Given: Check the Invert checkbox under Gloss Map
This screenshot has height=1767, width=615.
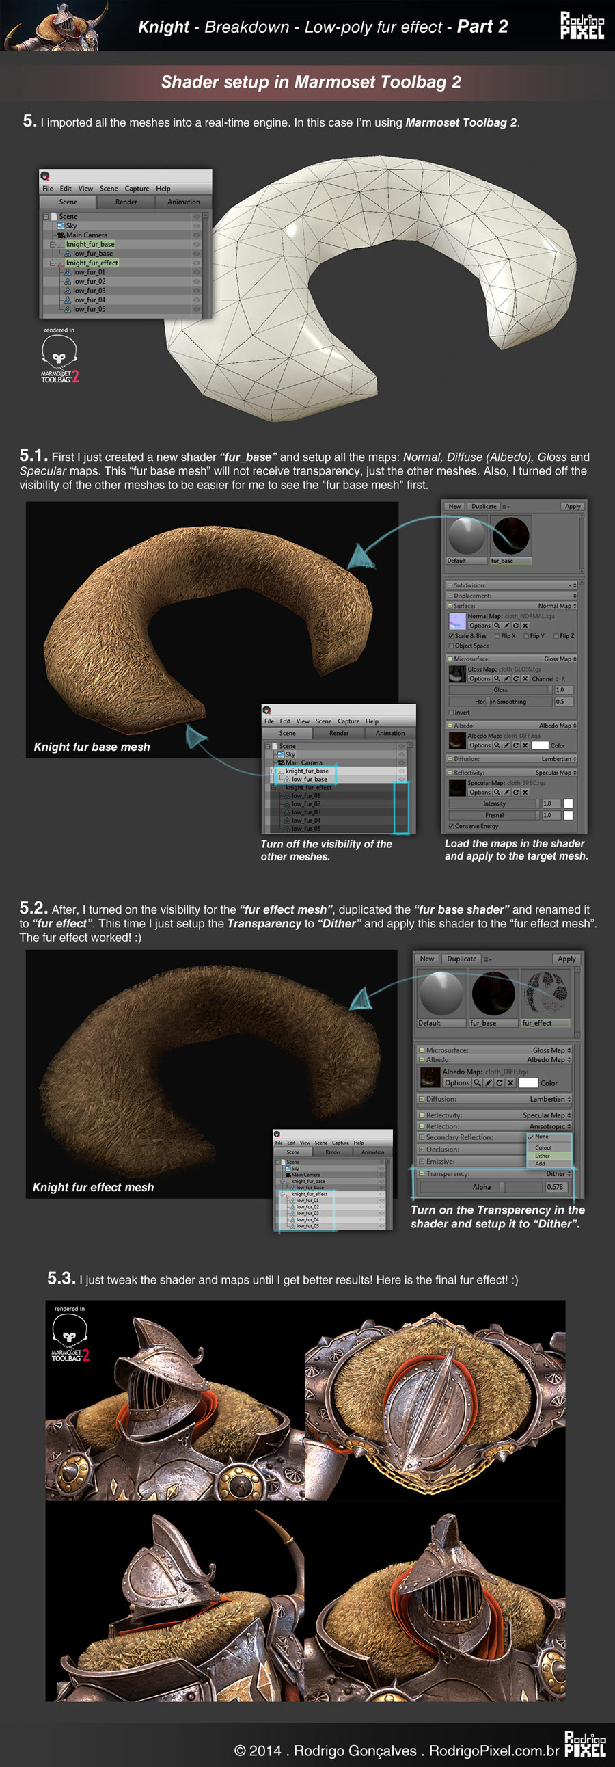Looking at the screenshot, I should click(451, 712).
